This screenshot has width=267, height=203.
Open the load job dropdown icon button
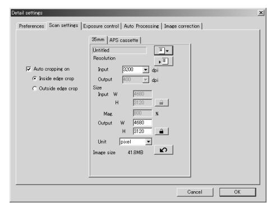point(163,50)
